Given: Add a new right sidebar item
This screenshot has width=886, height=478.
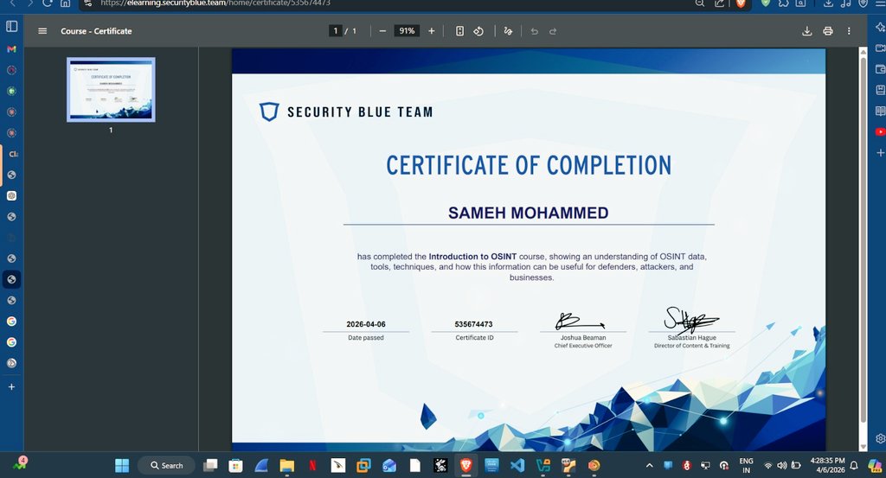Looking at the screenshot, I should click(880, 153).
